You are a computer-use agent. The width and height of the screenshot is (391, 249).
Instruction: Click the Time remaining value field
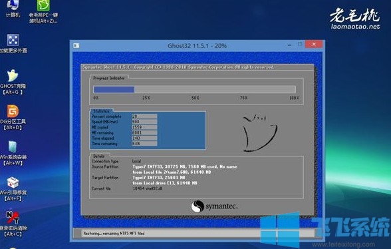coord(144,144)
